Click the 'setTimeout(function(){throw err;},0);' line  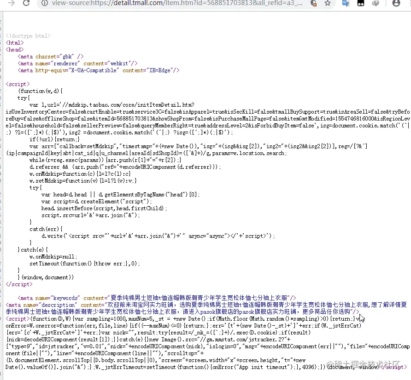(84, 264)
